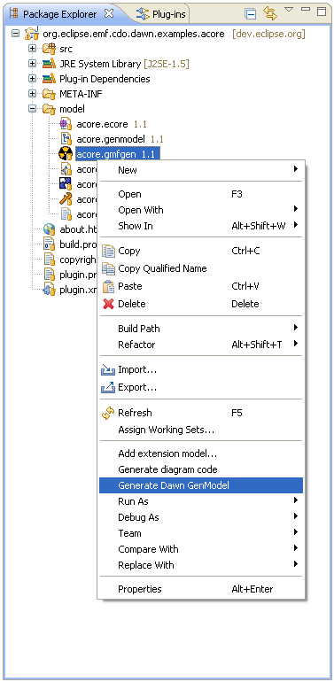This screenshot has width=334, height=682.
Task: Open the Refactor submenu
Action: pyautogui.click(x=201, y=345)
